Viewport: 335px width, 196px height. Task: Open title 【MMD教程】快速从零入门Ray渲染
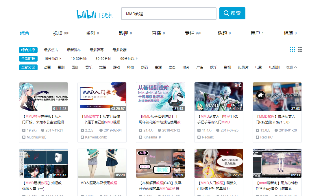pos(275,119)
